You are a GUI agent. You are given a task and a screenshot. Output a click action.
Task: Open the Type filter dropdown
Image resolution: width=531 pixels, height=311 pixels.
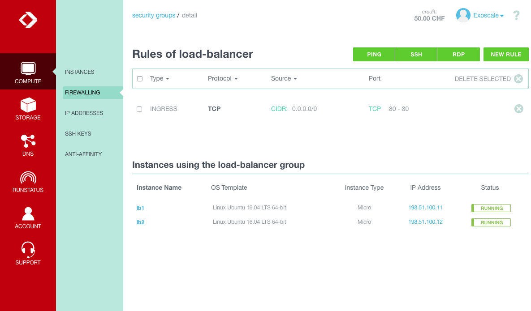pos(160,78)
